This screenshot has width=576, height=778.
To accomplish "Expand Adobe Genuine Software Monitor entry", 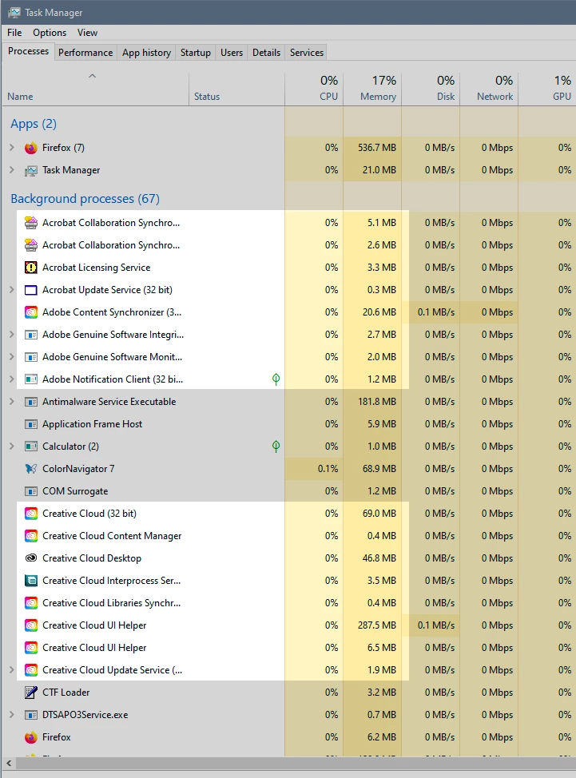I will (x=12, y=356).
